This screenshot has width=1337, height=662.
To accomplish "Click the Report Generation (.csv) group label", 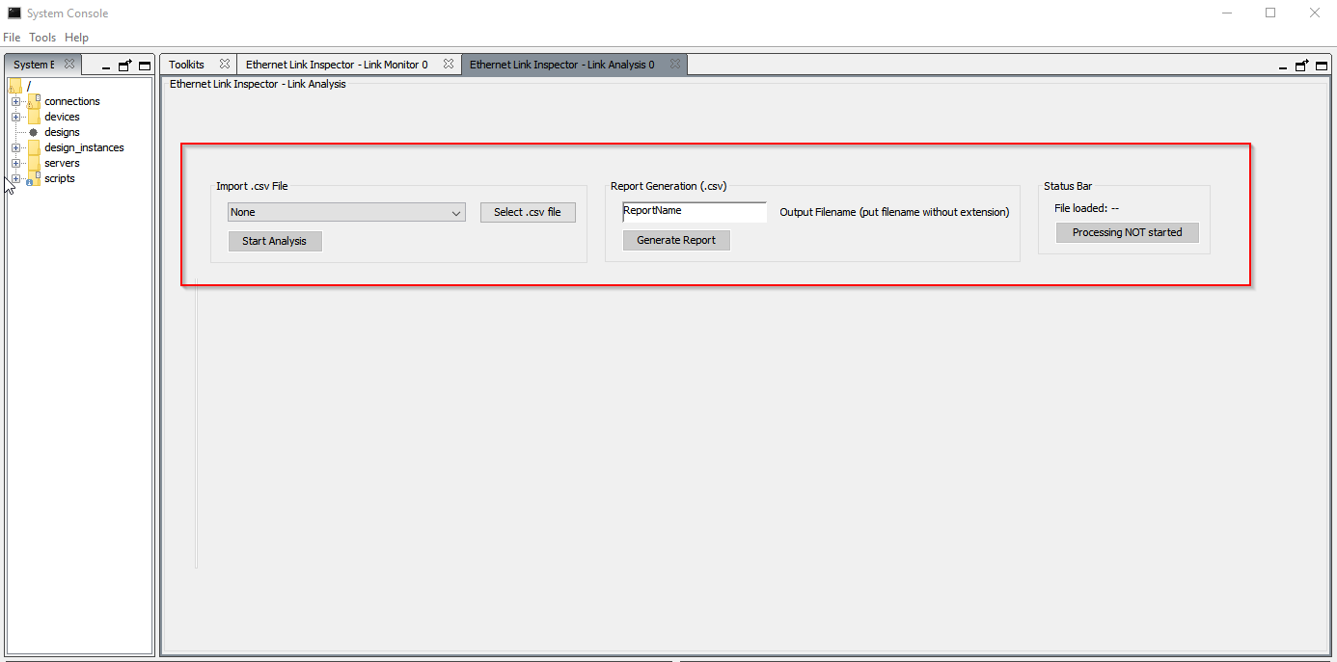I will point(668,186).
